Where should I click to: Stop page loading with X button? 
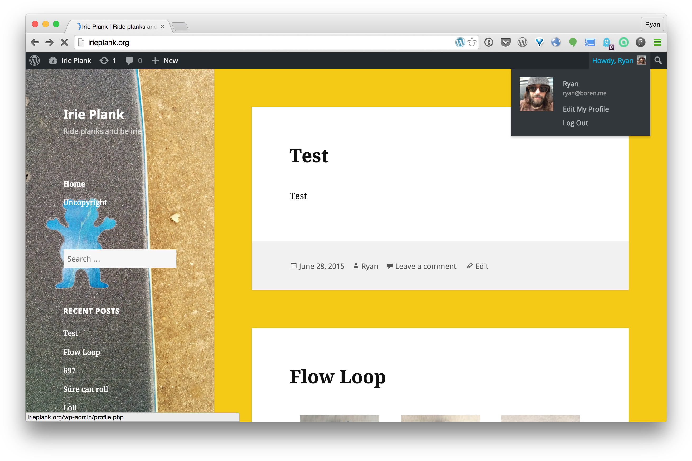(x=64, y=42)
